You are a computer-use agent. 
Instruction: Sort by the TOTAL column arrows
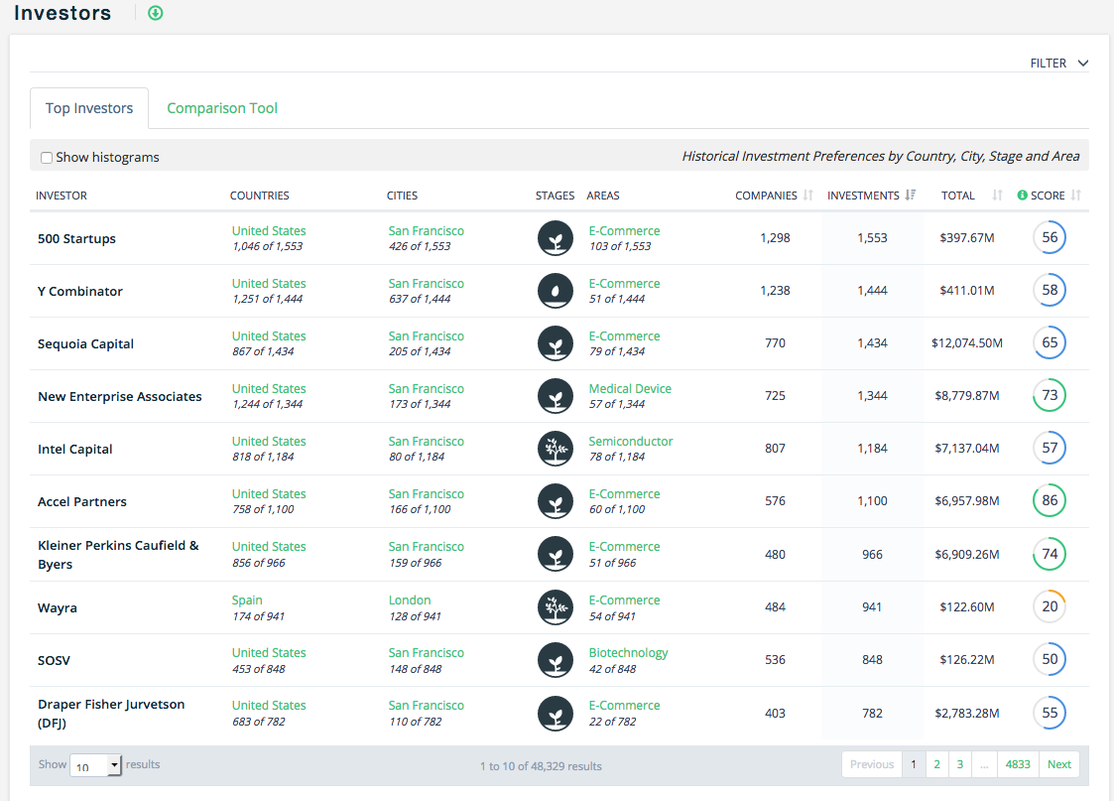[x=998, y=195]
